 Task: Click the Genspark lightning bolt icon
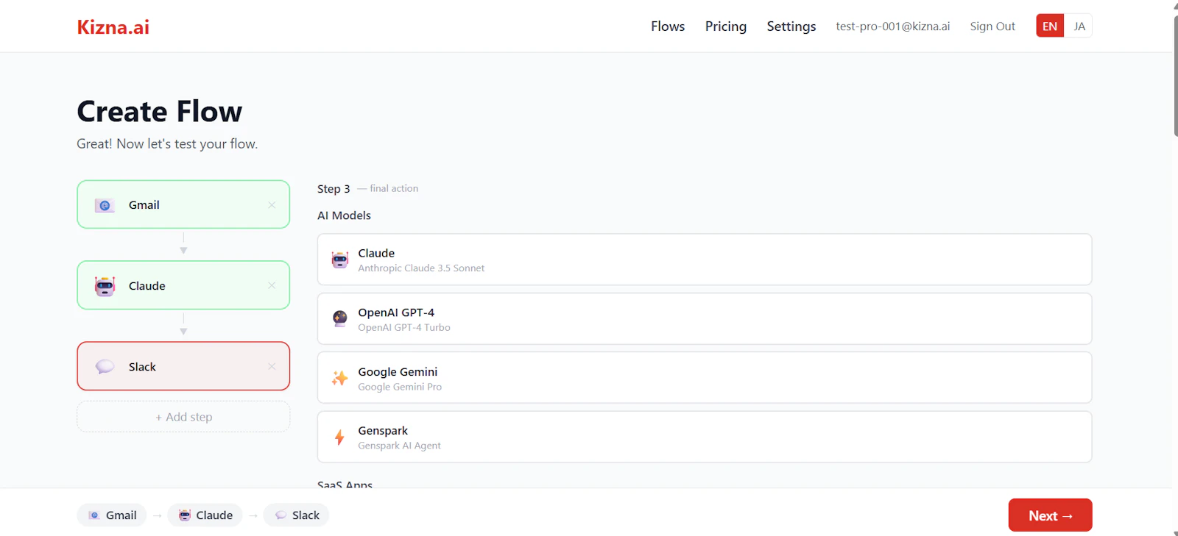click(339, 437)
